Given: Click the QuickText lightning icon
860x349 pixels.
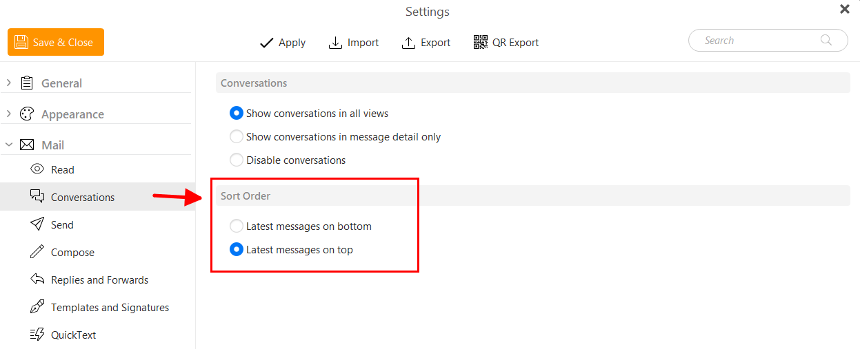Looking at the screenshot, I should coord(37,335).
